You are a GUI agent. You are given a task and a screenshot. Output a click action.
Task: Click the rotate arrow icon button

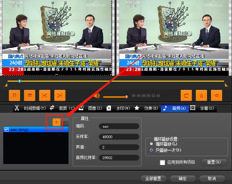[x=186, y=95]
